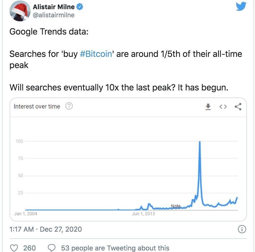
Task: Open '53 people are Tweeting about this'
Action: [115, 248]
